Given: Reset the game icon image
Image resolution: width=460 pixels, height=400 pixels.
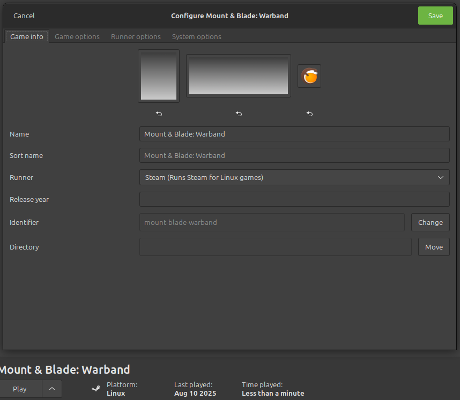Looking at the screenshot, I should (x=309, y=114).
